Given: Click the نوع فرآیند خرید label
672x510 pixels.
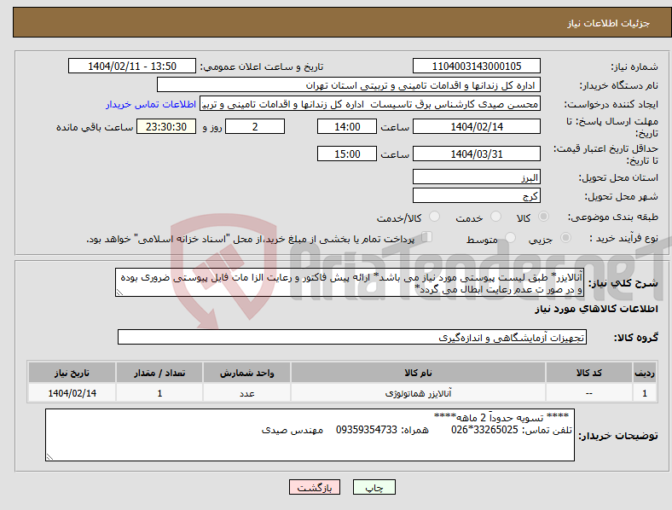Looking at the screenshot, I should pos(623,238).
